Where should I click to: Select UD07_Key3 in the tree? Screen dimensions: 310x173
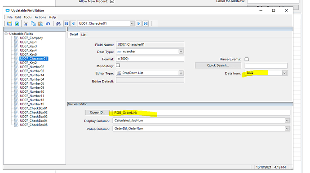coord(28,46)
